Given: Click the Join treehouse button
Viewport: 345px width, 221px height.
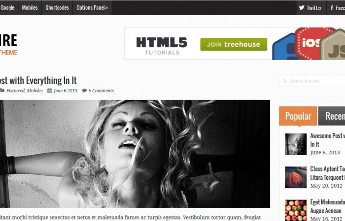Looking at the screenshot, I should pos(234,44).
